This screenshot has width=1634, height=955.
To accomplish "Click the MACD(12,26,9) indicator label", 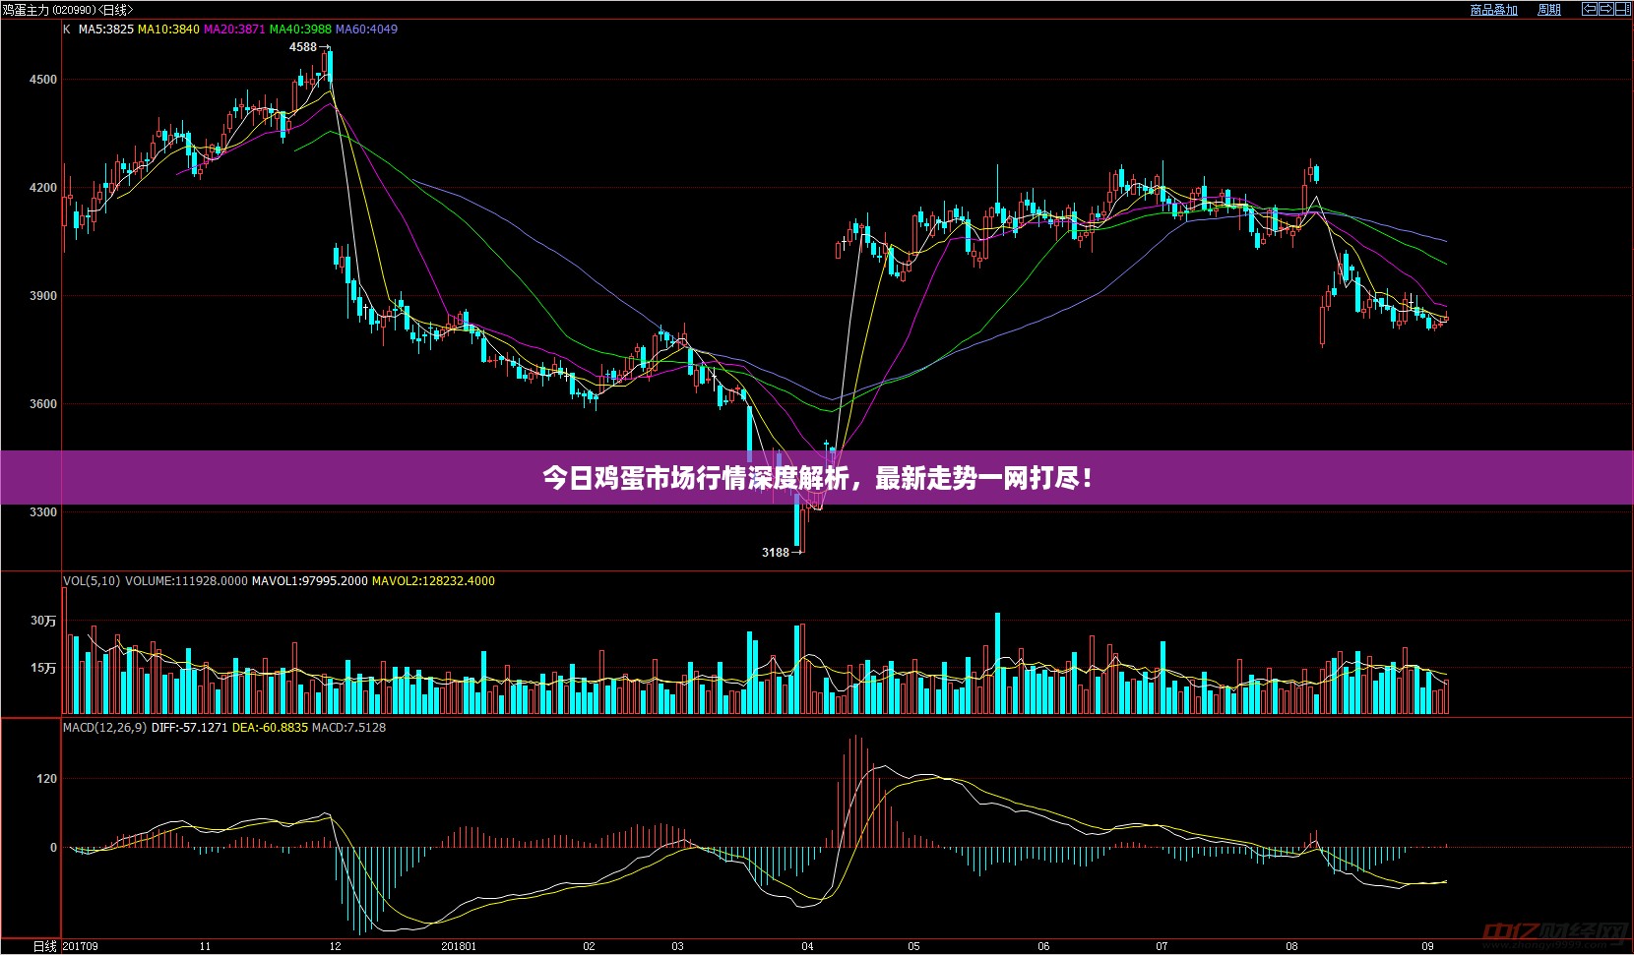I will point(104,728).
